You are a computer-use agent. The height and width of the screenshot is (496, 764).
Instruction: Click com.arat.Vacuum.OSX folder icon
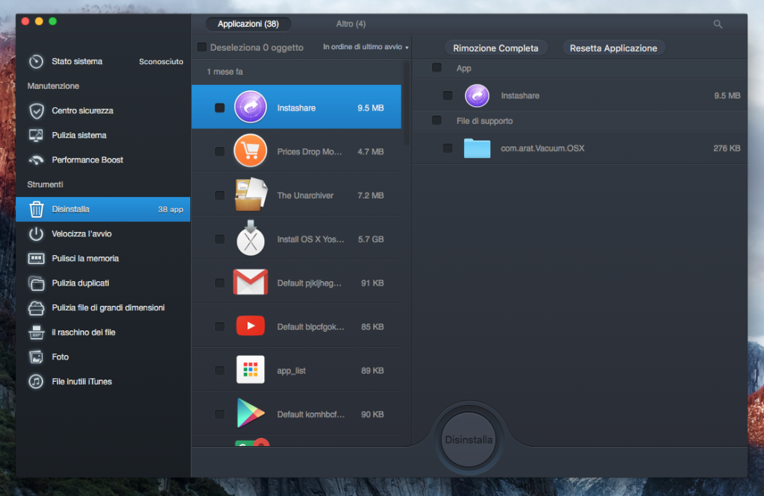[x=477, y=148]
